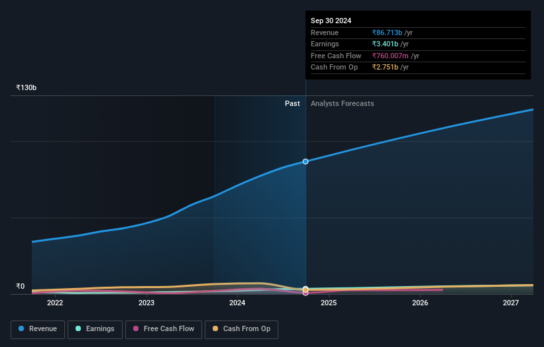
Task: Click the 2027 x-axis label
Action: [511, 303]
